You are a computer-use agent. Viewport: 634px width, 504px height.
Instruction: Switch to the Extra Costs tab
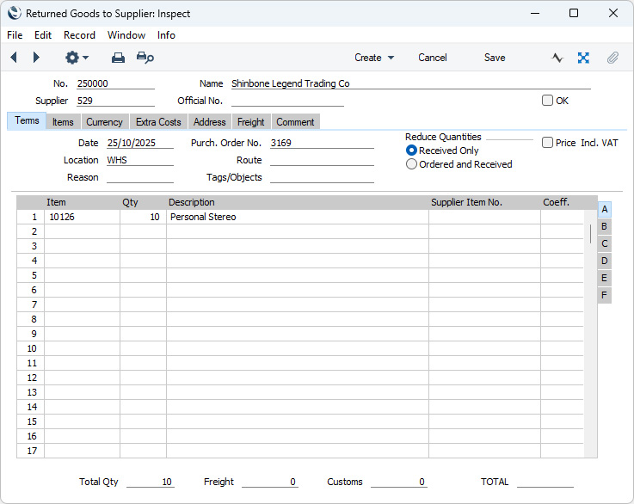pyautogui.click(x=158, y=122)
